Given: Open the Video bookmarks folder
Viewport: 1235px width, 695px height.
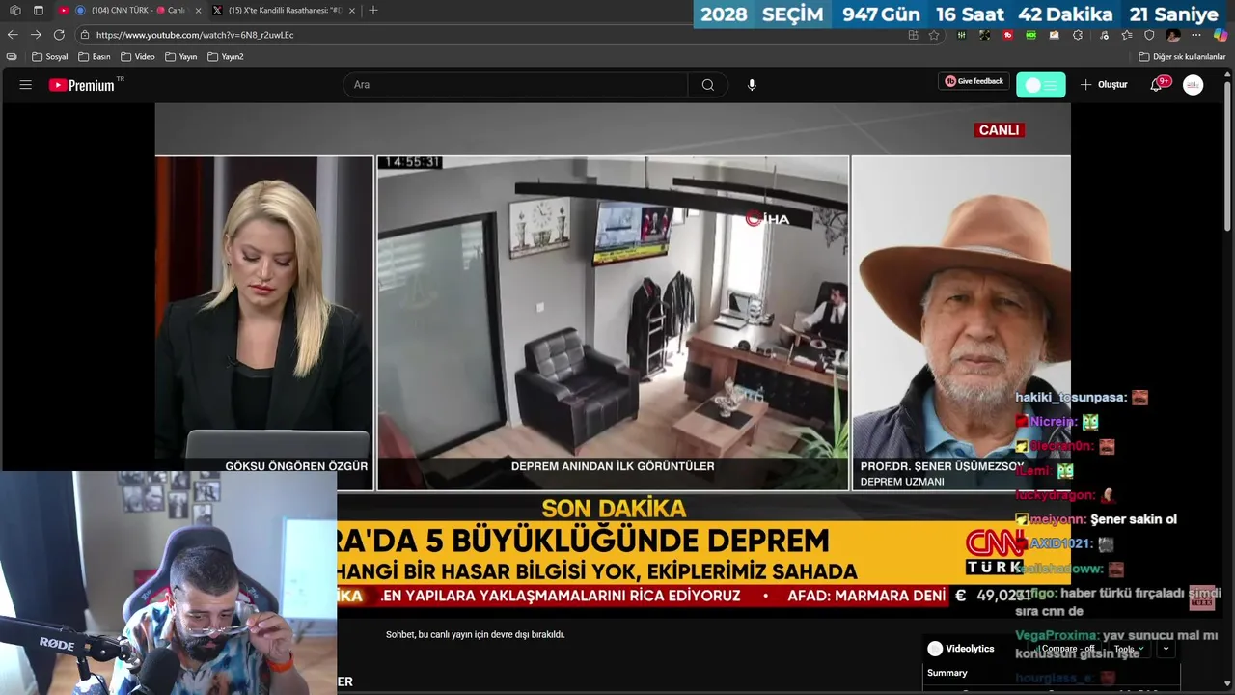Looking at the screenshot, I should coord(138,57).
